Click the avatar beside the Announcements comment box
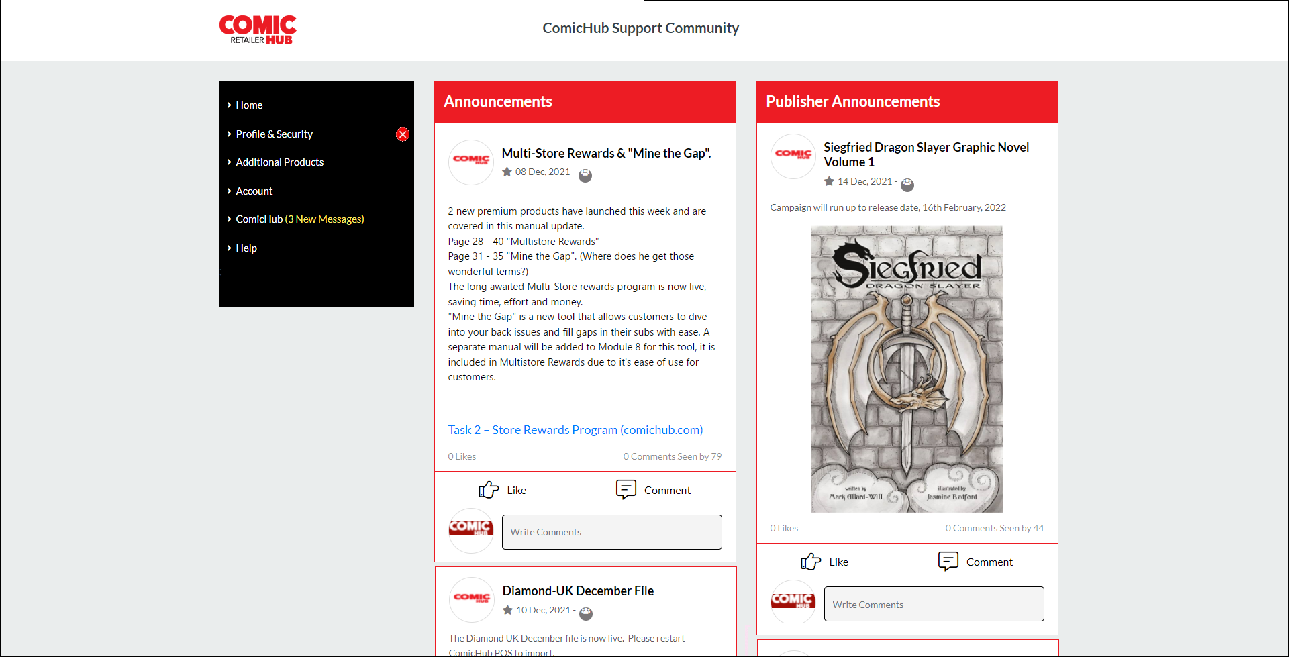This screenshot has height=667, width=1292. pos(471,531)
